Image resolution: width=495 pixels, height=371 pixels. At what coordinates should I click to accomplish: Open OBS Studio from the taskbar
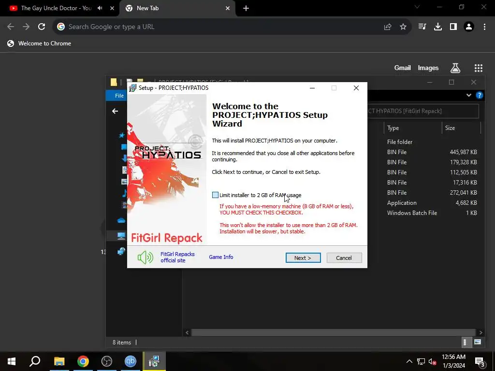click(x=107, y=361)
